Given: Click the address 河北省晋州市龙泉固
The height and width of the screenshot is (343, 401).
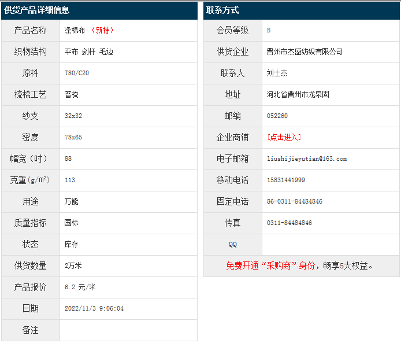Looking at the screenshot, I should coord(298,94).
